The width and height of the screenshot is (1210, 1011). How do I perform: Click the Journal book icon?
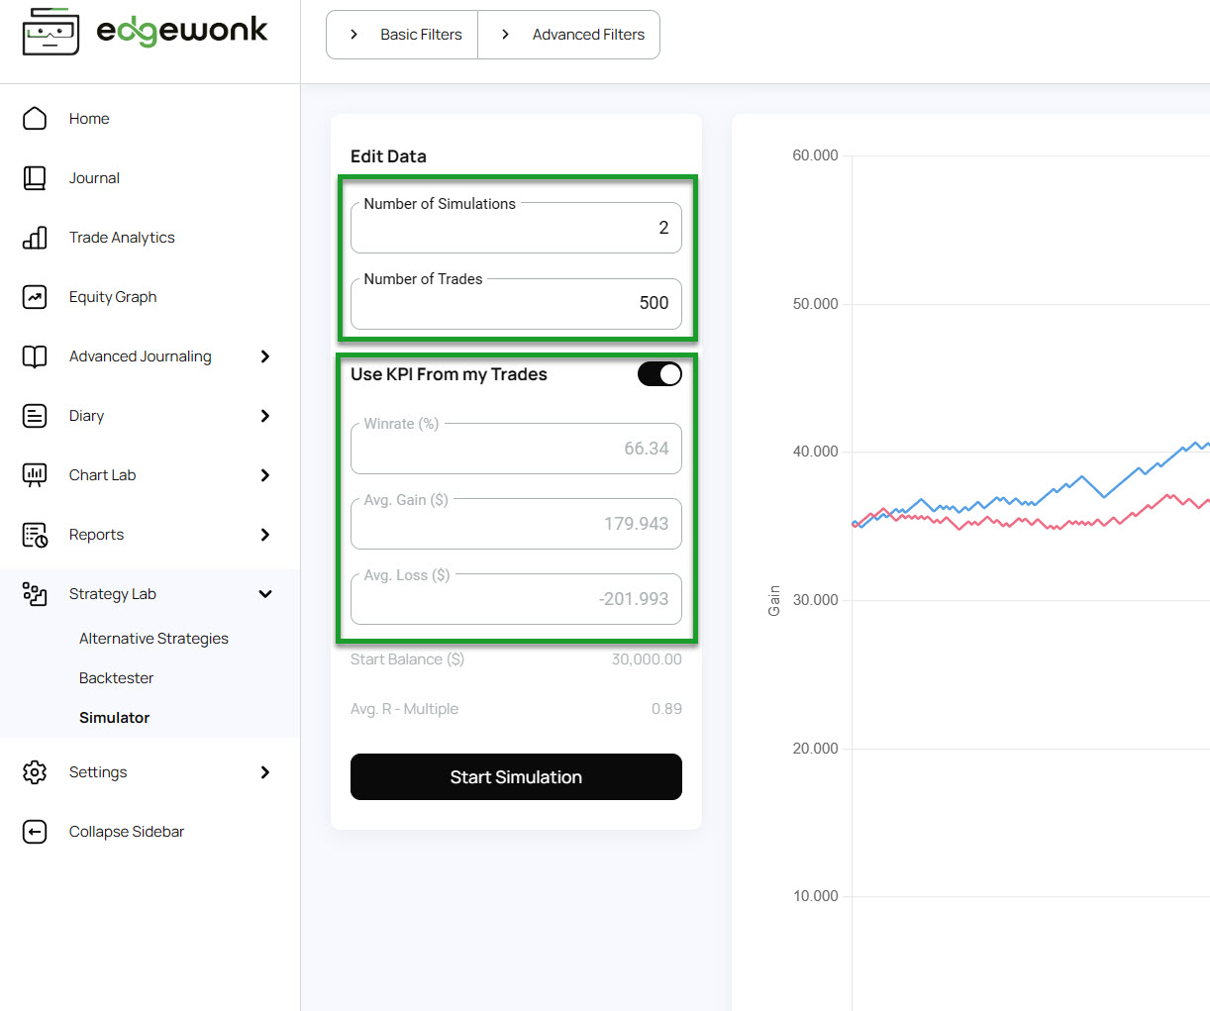point(35,178)
